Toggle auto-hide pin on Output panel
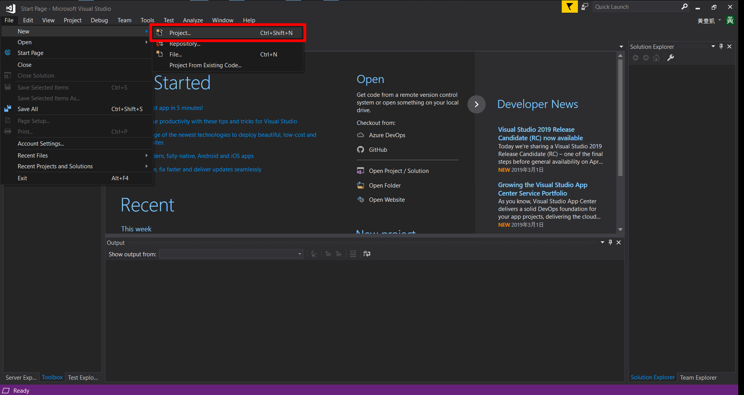This screenshot has height=395, width=744. pyautogui.click(x=610, y=242)
